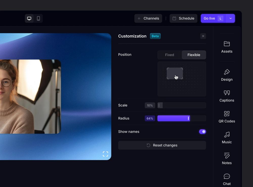This screenshot has height=187, width=253.
Task: Click the Scale 10% value field
Action: point(150,106)
